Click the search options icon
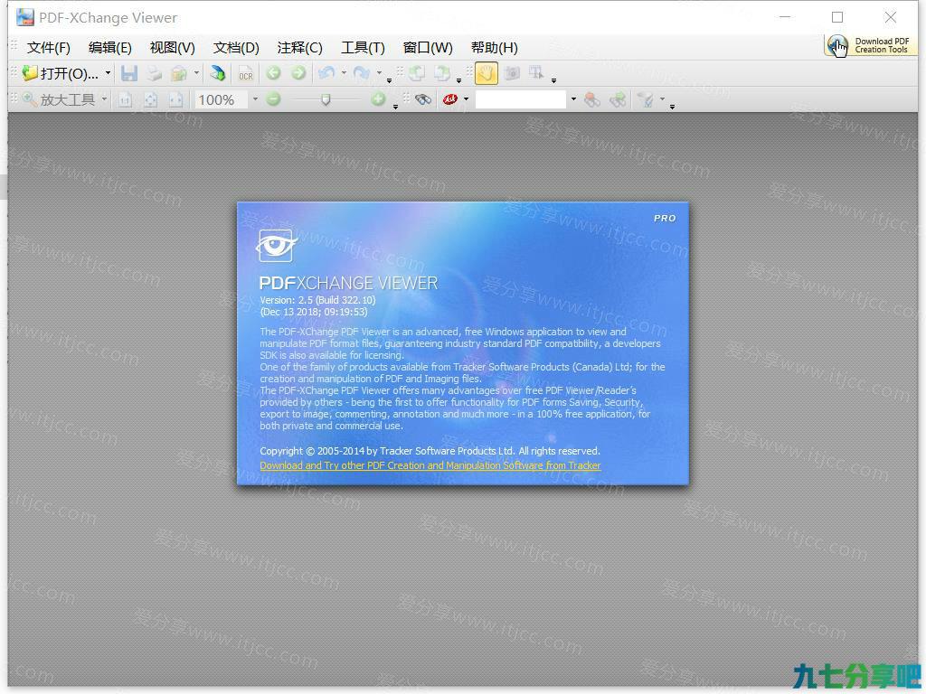This screenshot has width=926, height=694. (x=646, y=99)
